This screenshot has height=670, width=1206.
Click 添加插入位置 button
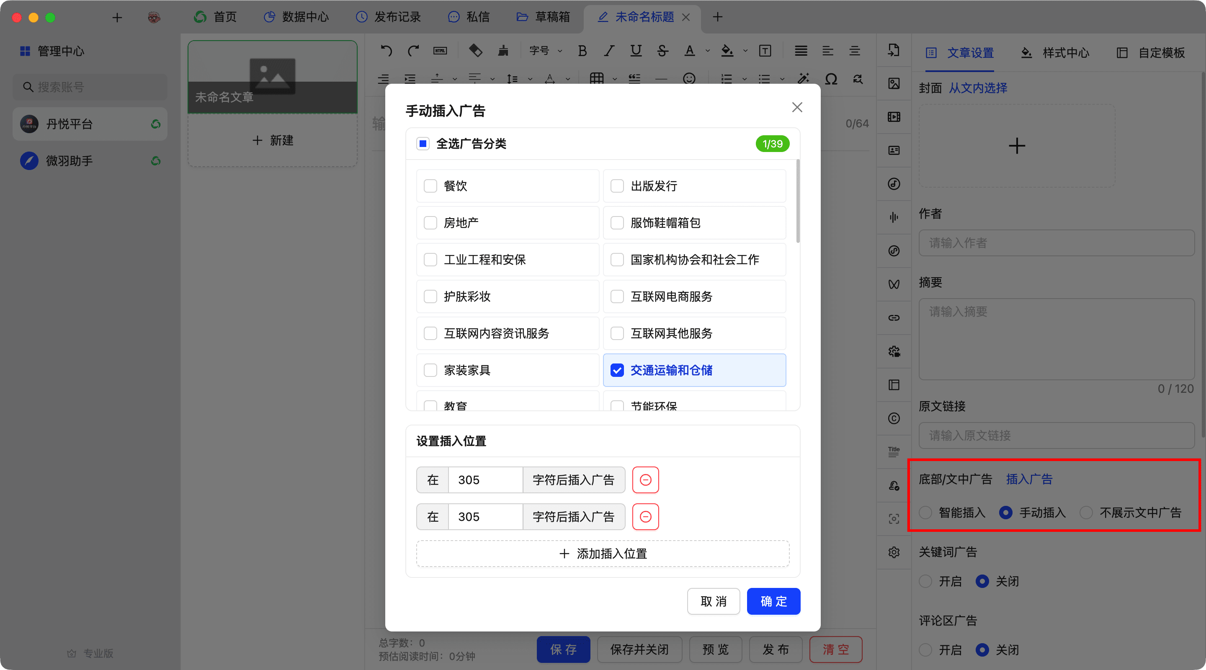(603, 554)
